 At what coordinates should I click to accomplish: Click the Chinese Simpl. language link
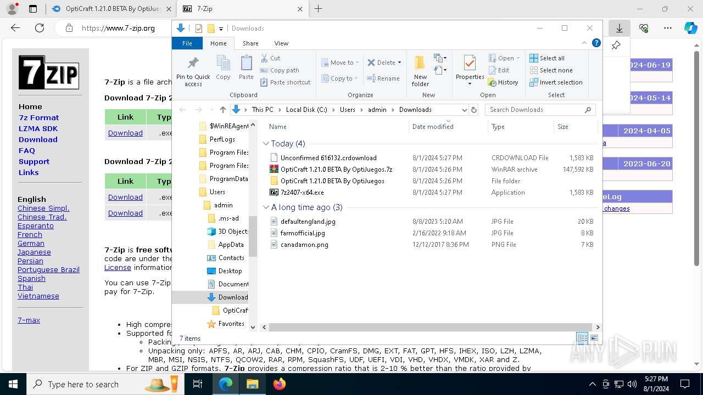(43, 208)
